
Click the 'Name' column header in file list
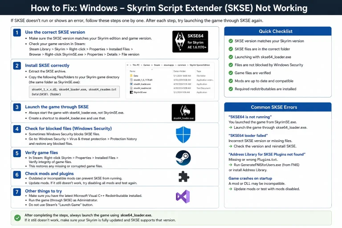tap(133, 71)
